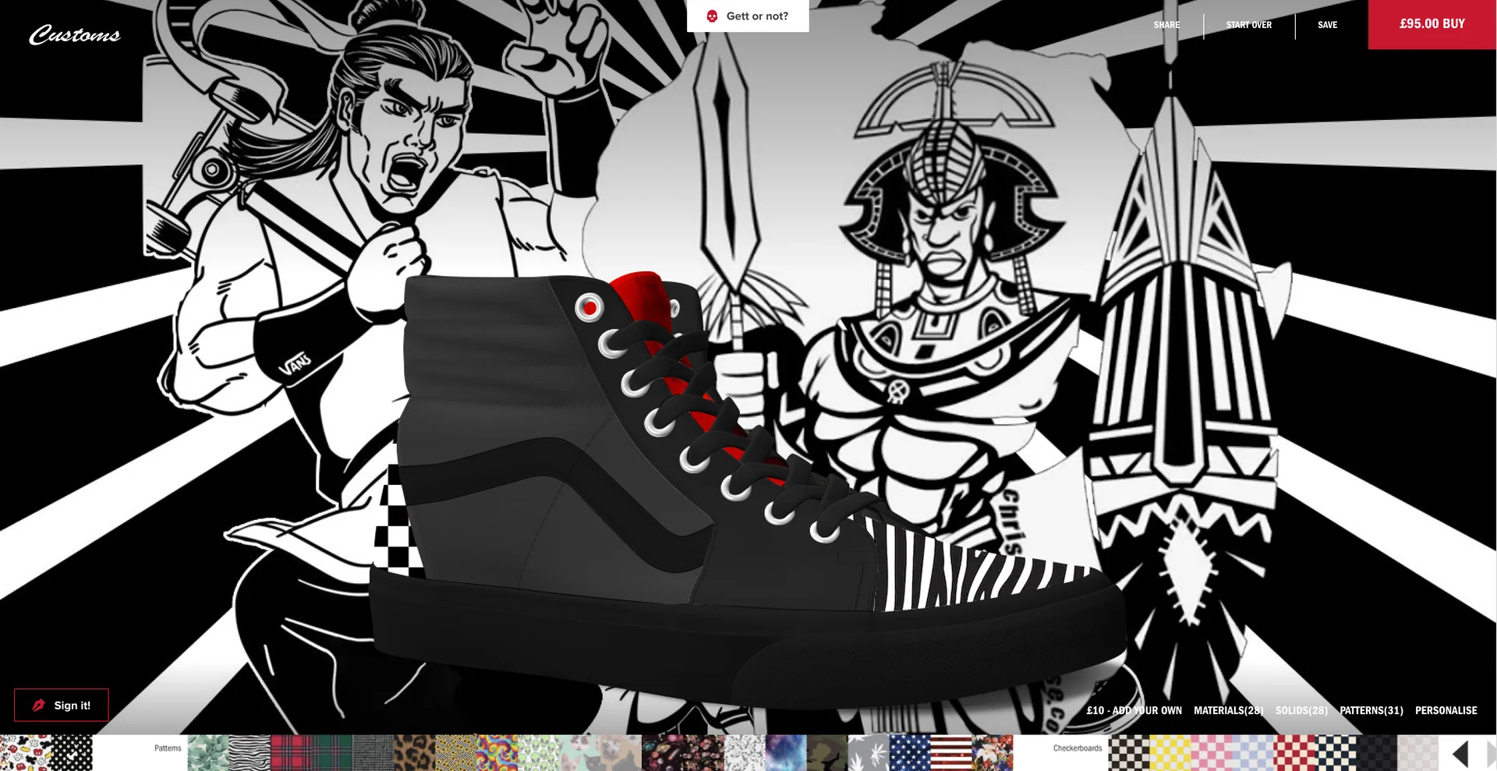Image resolution: width=1497 pixels, height=771 pixels.
Task: Pick the cats pattern swatch
Action: [580, 753]
